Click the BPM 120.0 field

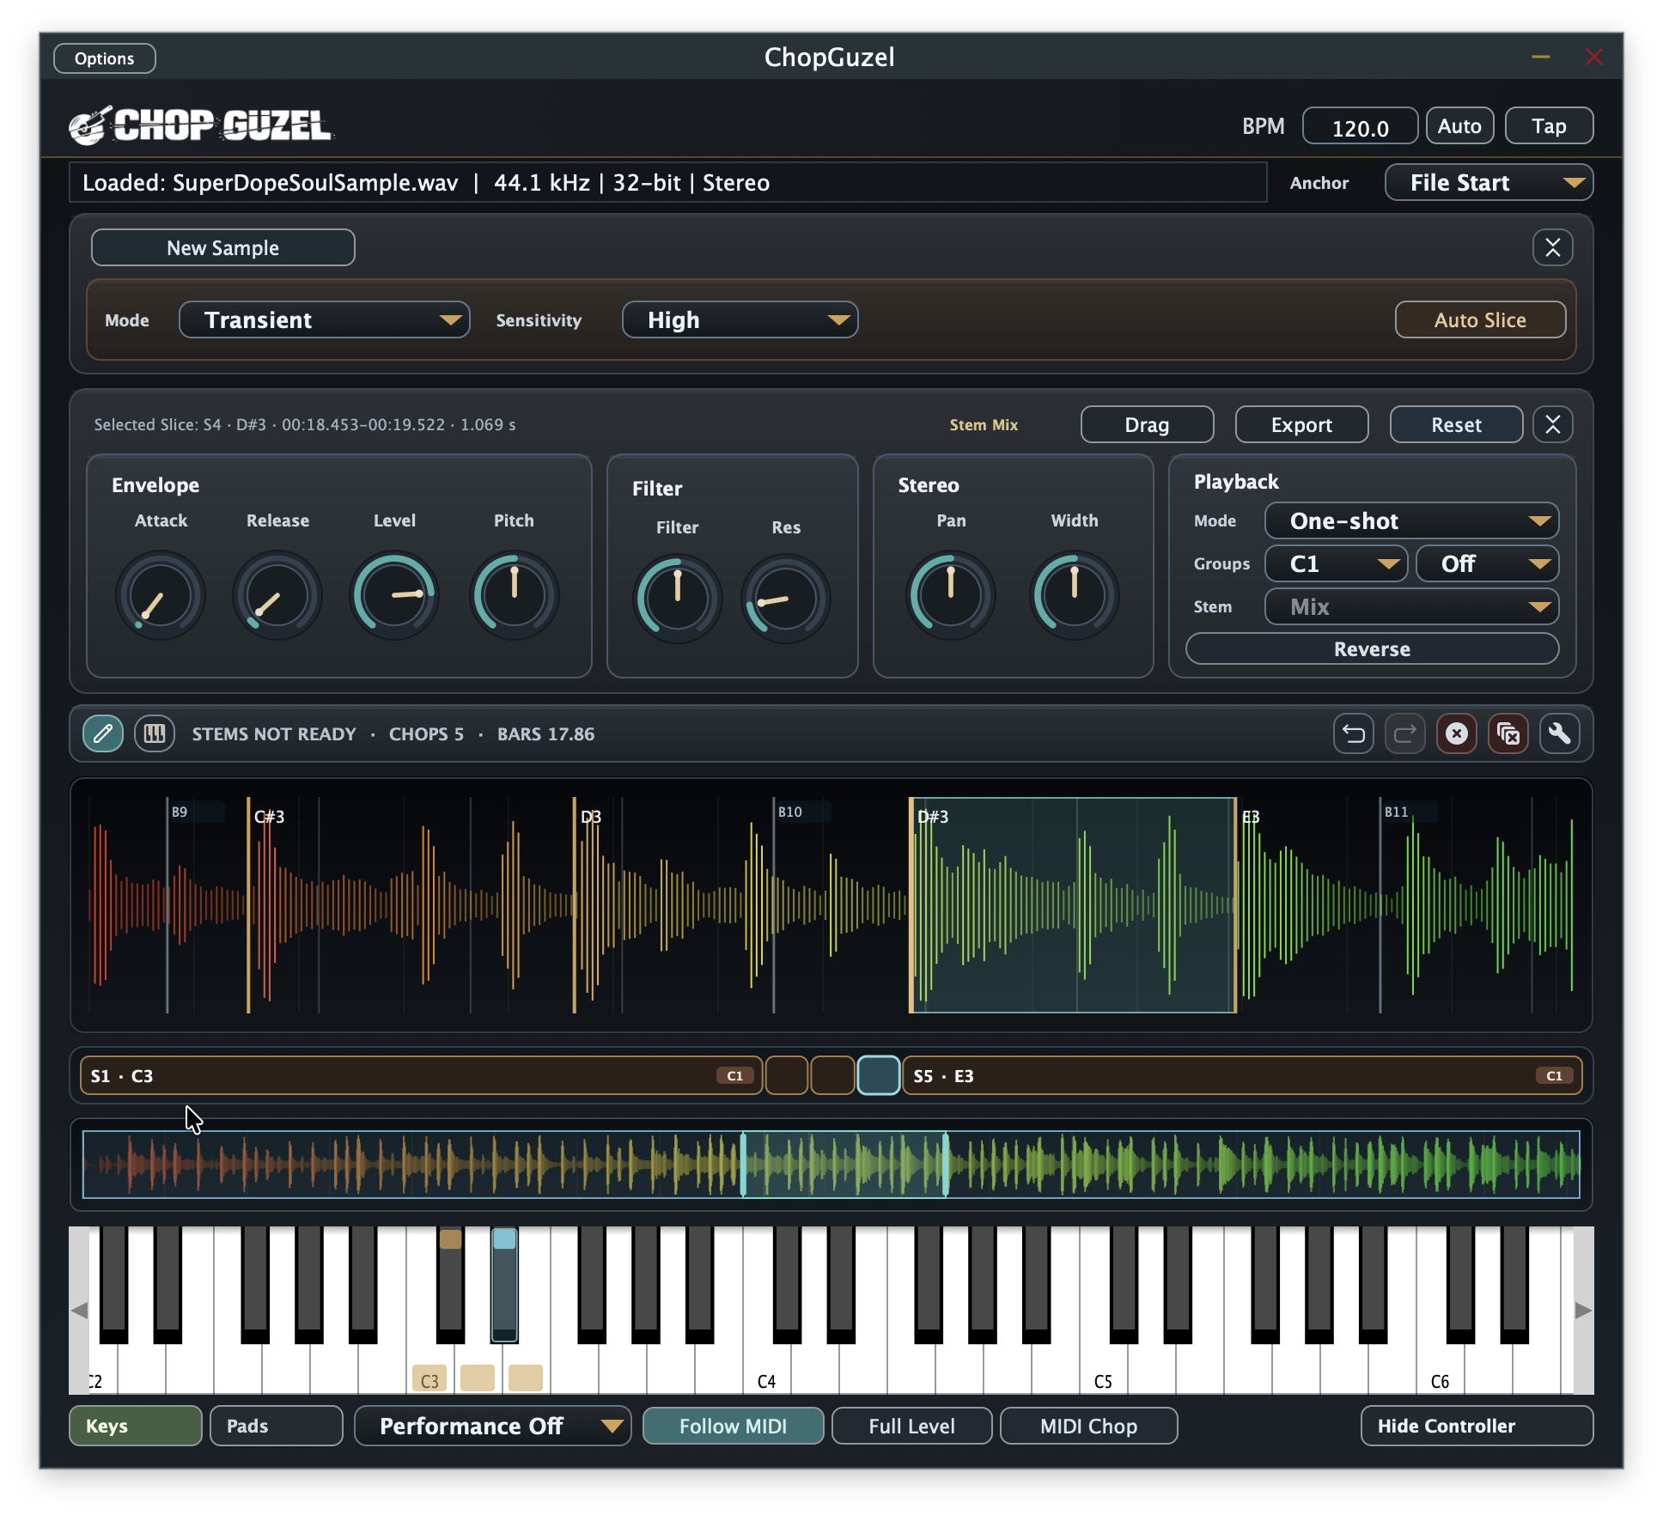(1360, 126)
